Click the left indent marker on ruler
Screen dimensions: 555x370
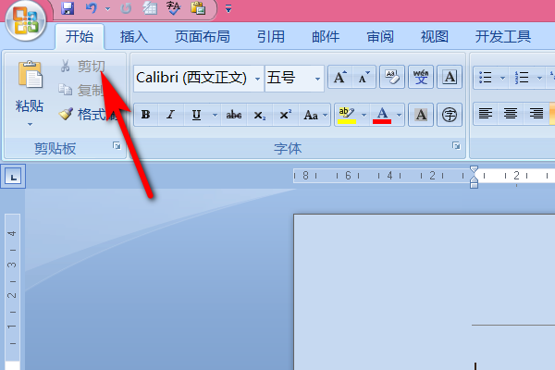pos(474,185)
